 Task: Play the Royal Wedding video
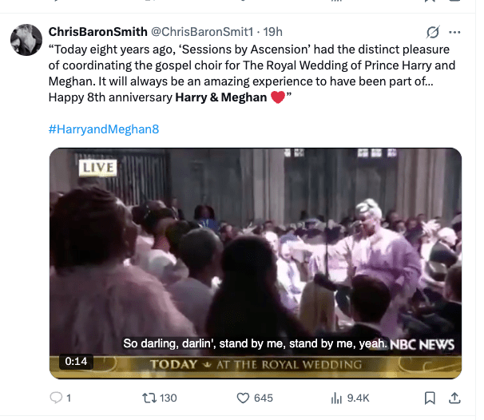tap(256, 263)
